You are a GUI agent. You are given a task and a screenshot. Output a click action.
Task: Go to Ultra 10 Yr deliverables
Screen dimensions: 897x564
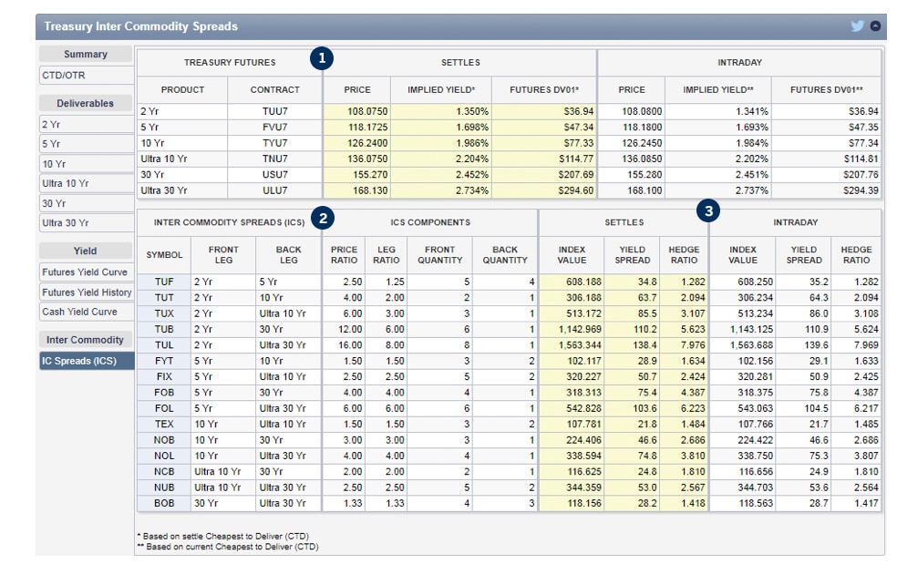click(86, 184)
